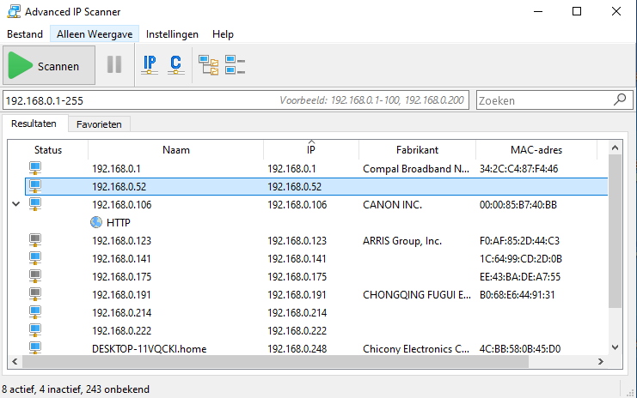Sort by the MAC-adres column header
The height and width of the screenshot is (398, 637).
(536, 150)
